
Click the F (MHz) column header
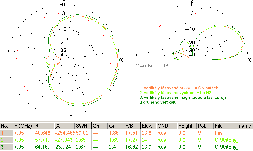tap(23, 126)
